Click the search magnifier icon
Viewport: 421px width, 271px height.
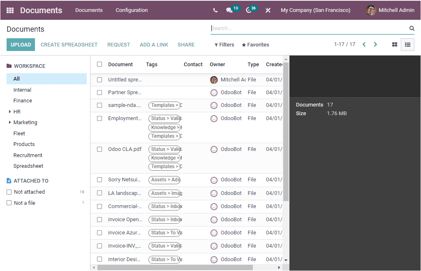tap(412, 28)
